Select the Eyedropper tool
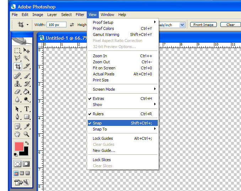Viewport: 241px width, 191px height. click(26, 126)
